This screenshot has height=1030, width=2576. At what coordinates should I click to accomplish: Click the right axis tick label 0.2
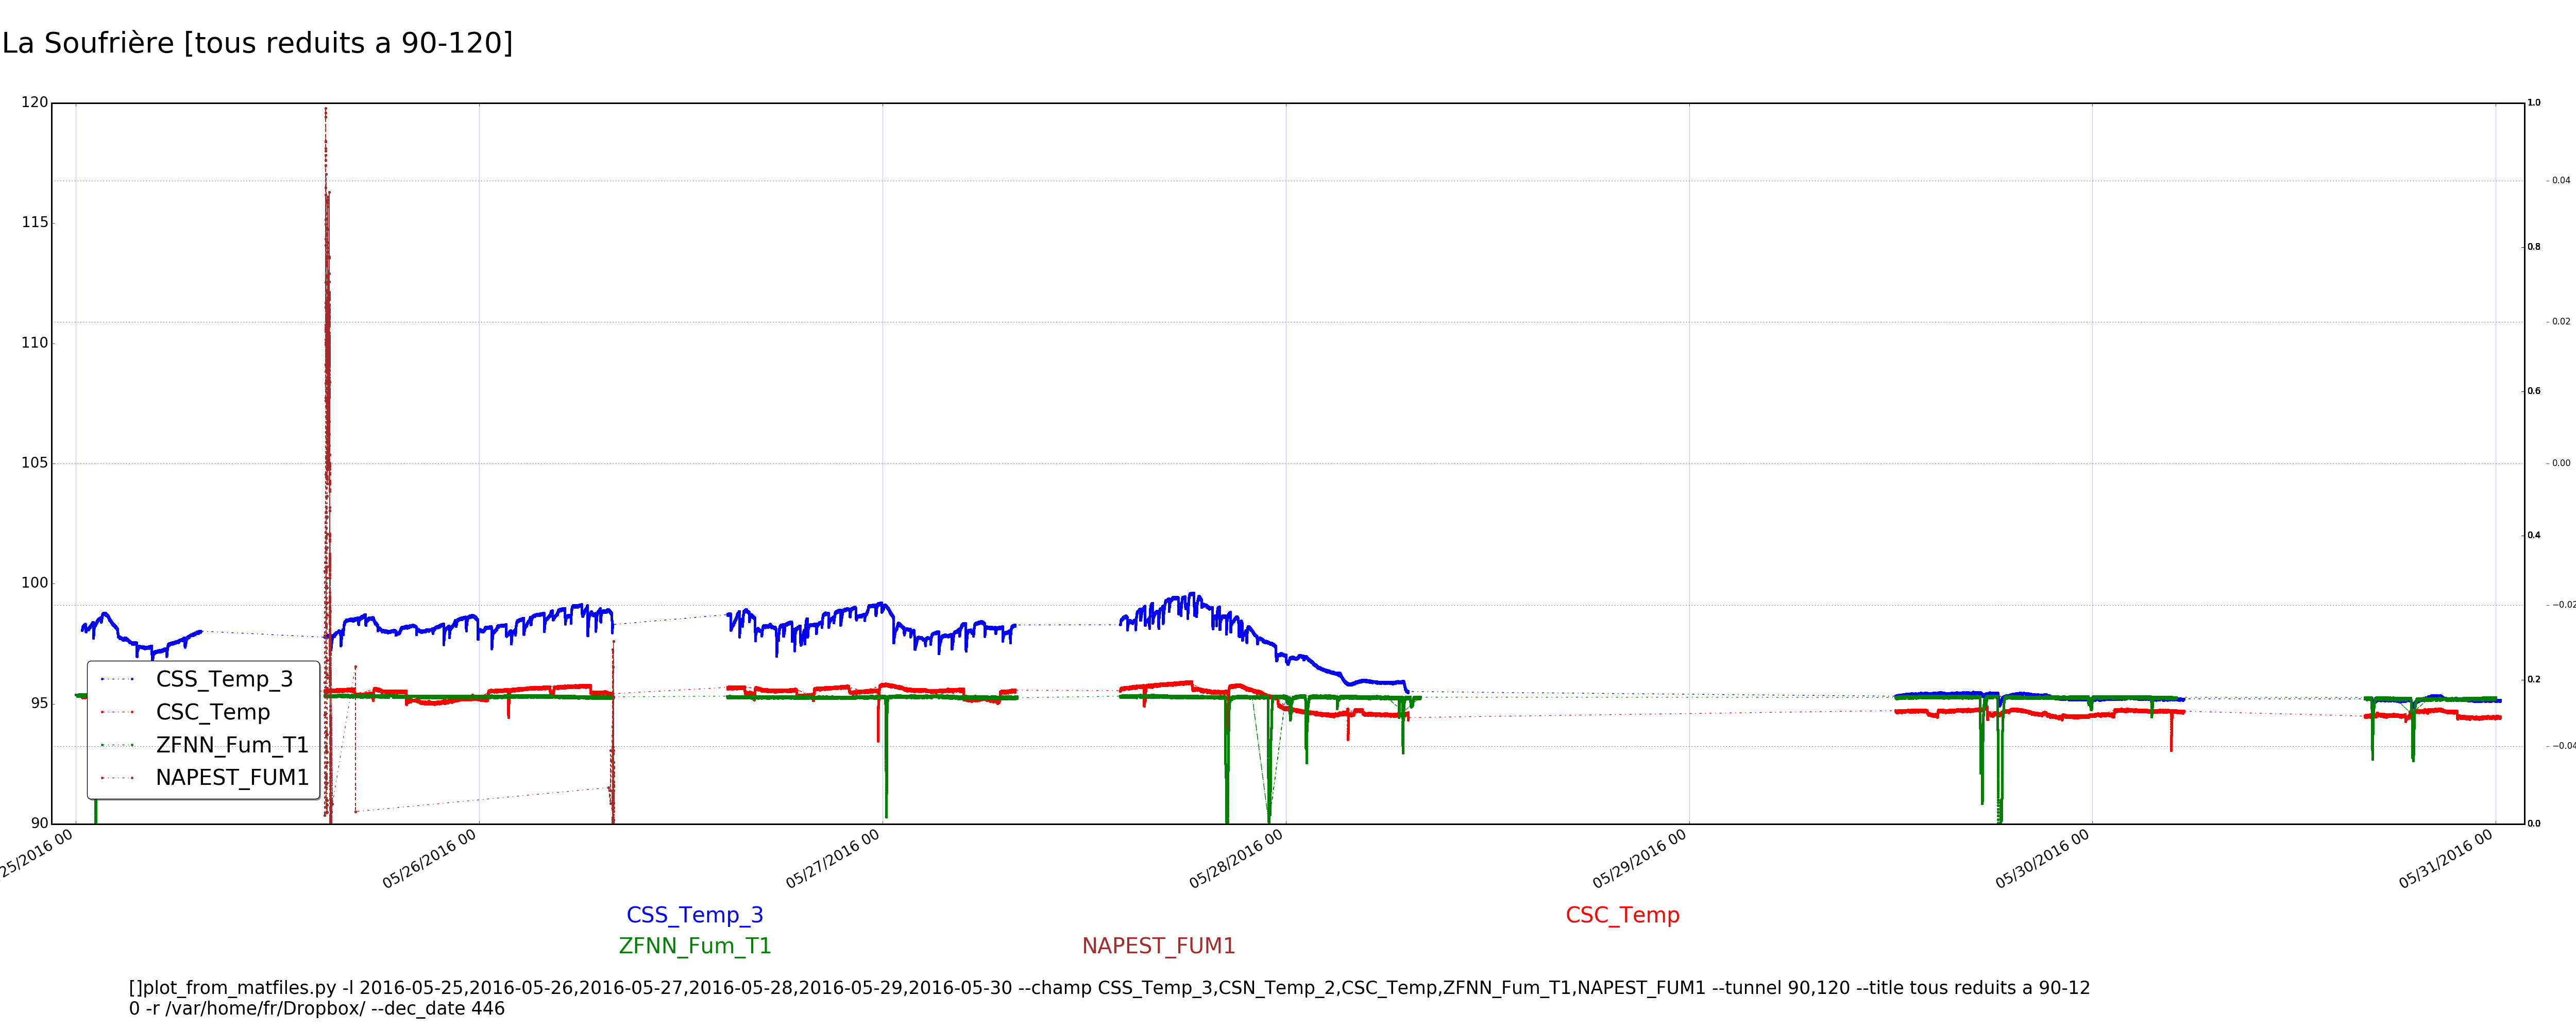[x=2534, y=679]
